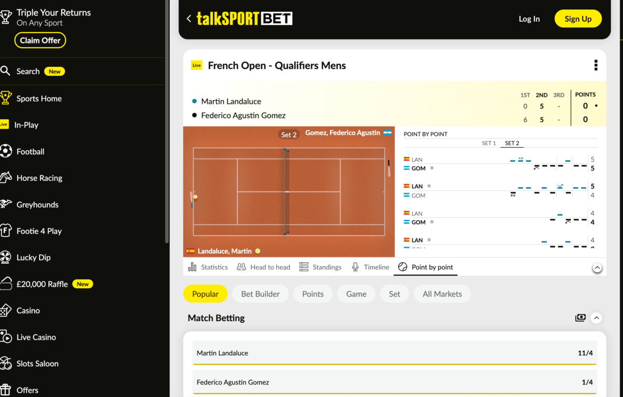Click the 'Gomez, Federico Agustin' label on court

(x=343, y=133)
